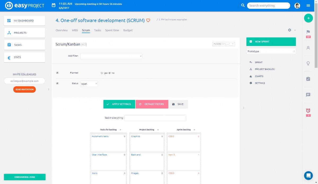
Task: Open the search magnifier icon in header
Action: click(x=243, y=6)
